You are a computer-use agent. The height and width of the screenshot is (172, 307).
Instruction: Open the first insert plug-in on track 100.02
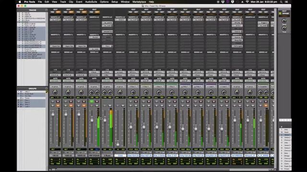(x=55, y=20)
